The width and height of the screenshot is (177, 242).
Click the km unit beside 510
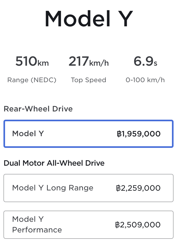tap(43, 63)
